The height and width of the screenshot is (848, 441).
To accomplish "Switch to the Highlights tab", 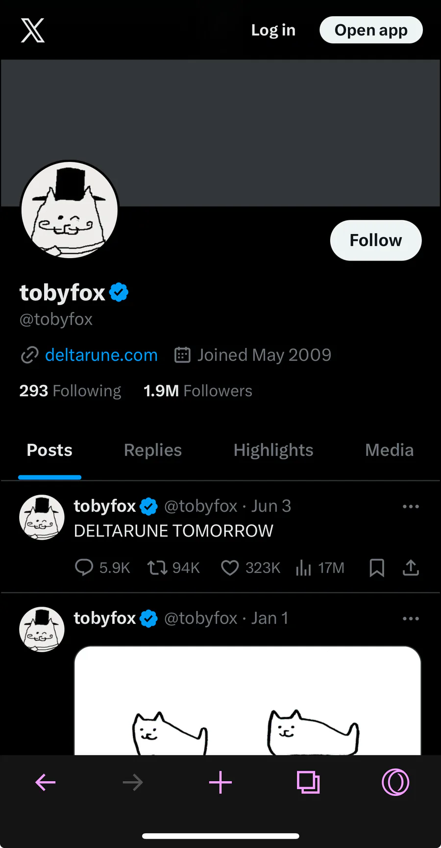I will [x=273, y=450].
